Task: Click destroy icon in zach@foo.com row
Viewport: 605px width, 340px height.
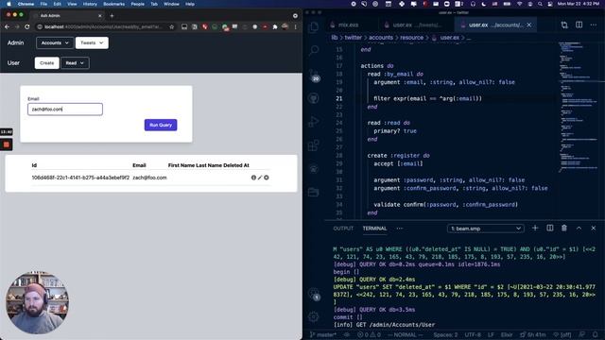Action: [267, 178]
